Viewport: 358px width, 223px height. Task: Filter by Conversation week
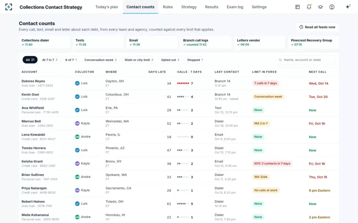tap(101, 60)
